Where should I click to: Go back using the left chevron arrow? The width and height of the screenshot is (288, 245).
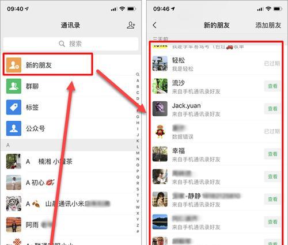coord(154,25)
